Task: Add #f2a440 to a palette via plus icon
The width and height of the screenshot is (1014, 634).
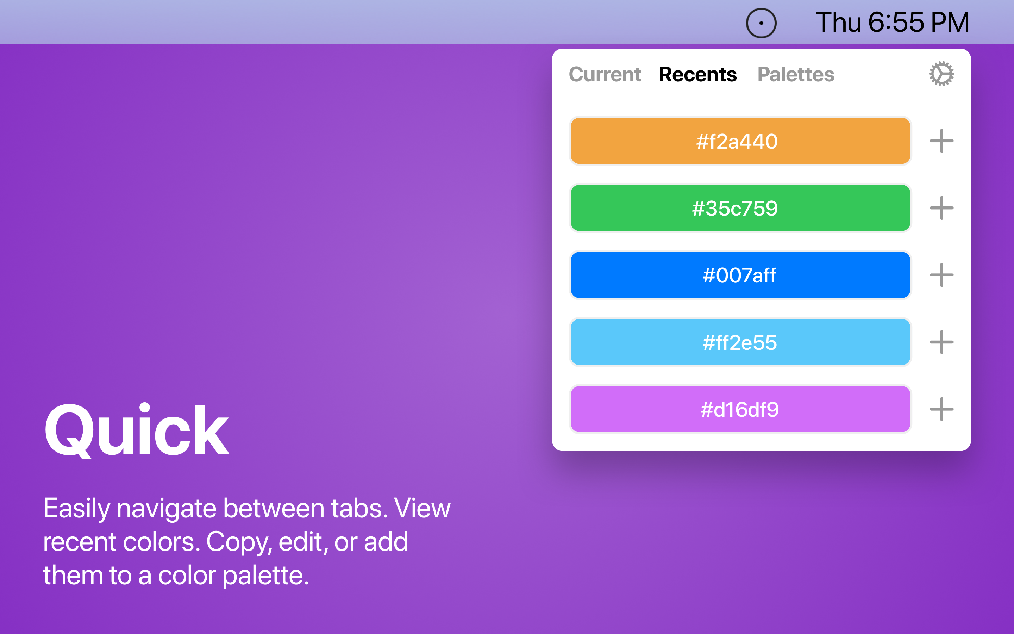Action: point(941,141)
